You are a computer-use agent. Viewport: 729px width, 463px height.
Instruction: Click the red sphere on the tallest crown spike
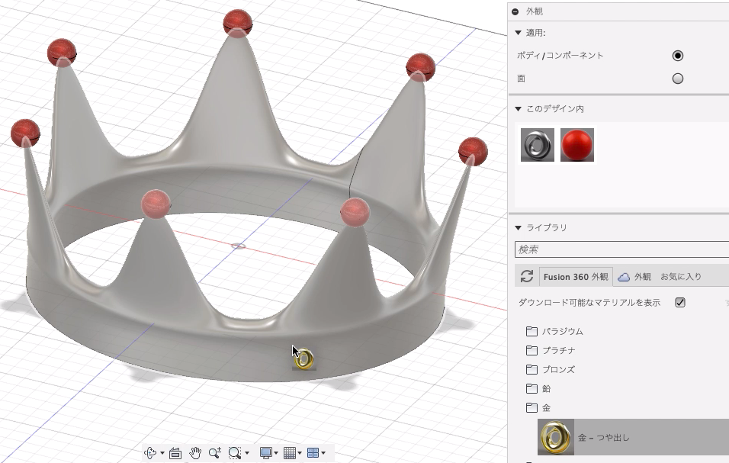238,23
